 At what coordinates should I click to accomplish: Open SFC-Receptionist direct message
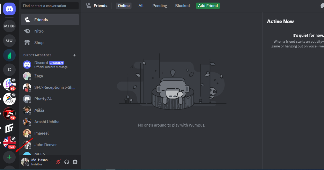(x=50, y=87)
